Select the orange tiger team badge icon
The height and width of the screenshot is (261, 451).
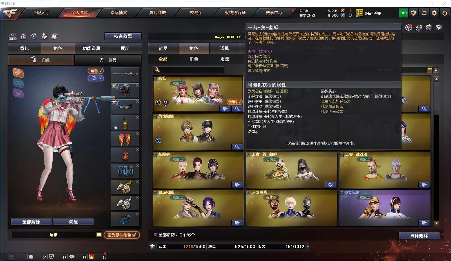coord(18,73)
